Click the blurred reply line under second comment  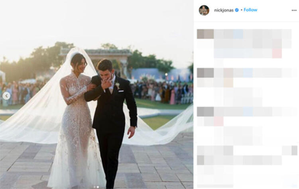(238, 97)
